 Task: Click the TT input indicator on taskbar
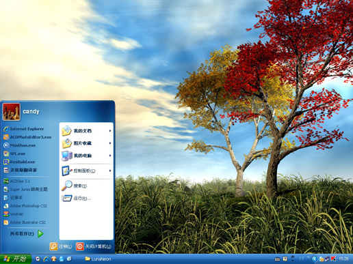(x=302, y=259)
